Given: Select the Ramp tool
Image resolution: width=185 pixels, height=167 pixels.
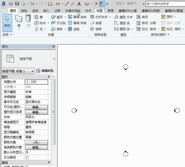Looking at the screenshot, I should [x=96, y=23].
